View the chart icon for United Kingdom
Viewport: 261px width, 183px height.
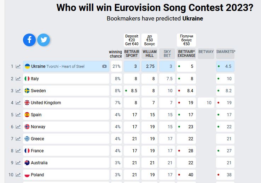(x=18, y=102)
